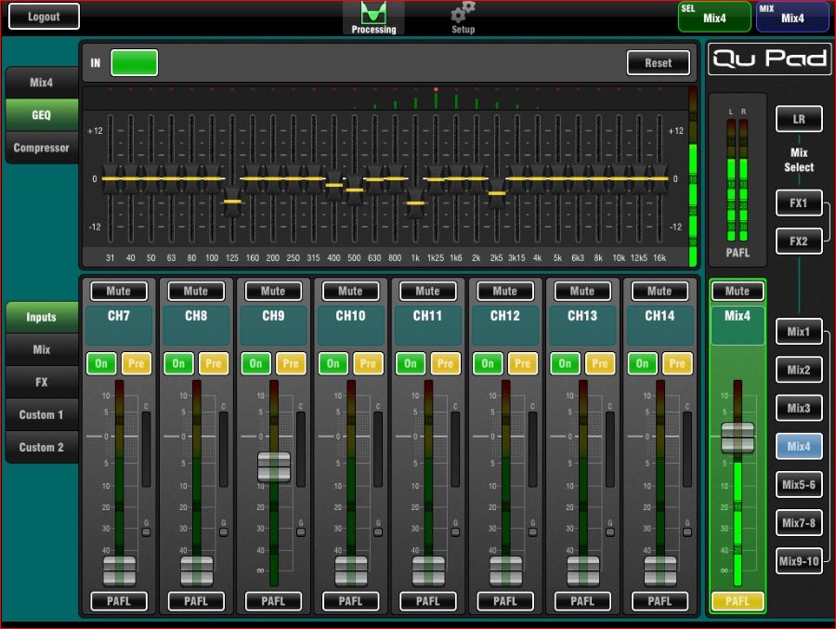Viewport: 836px width, 629px height.
Task: Select the FX2 mix
Action: pos(799,242)
